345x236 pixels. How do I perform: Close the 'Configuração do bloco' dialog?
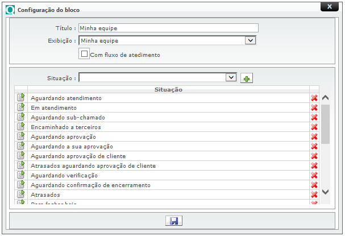[x=329, y=7]
